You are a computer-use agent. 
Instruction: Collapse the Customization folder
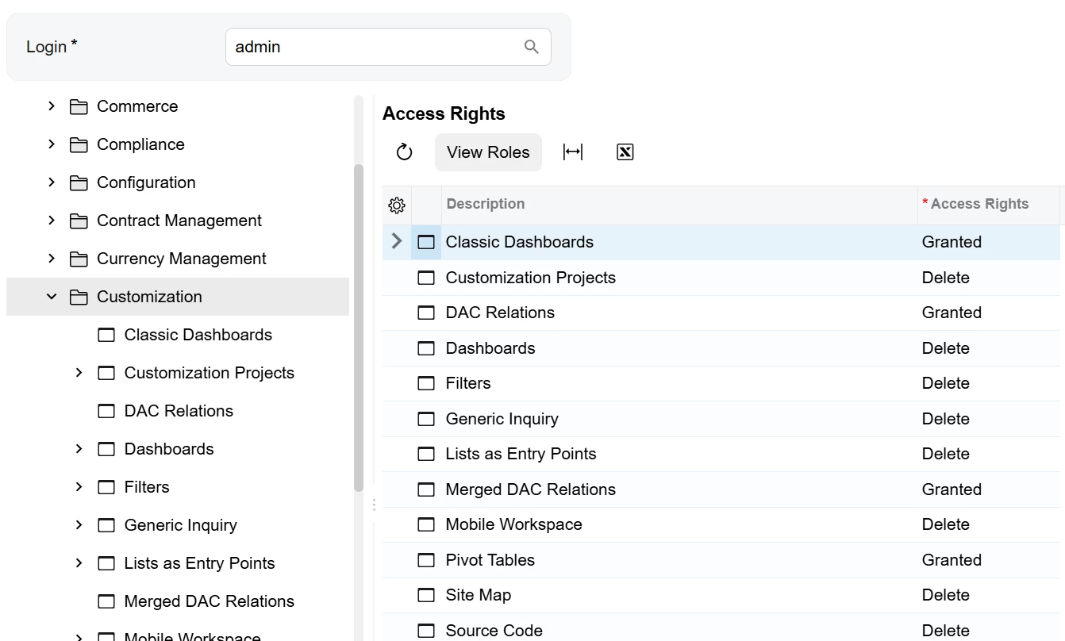[52, 297]
